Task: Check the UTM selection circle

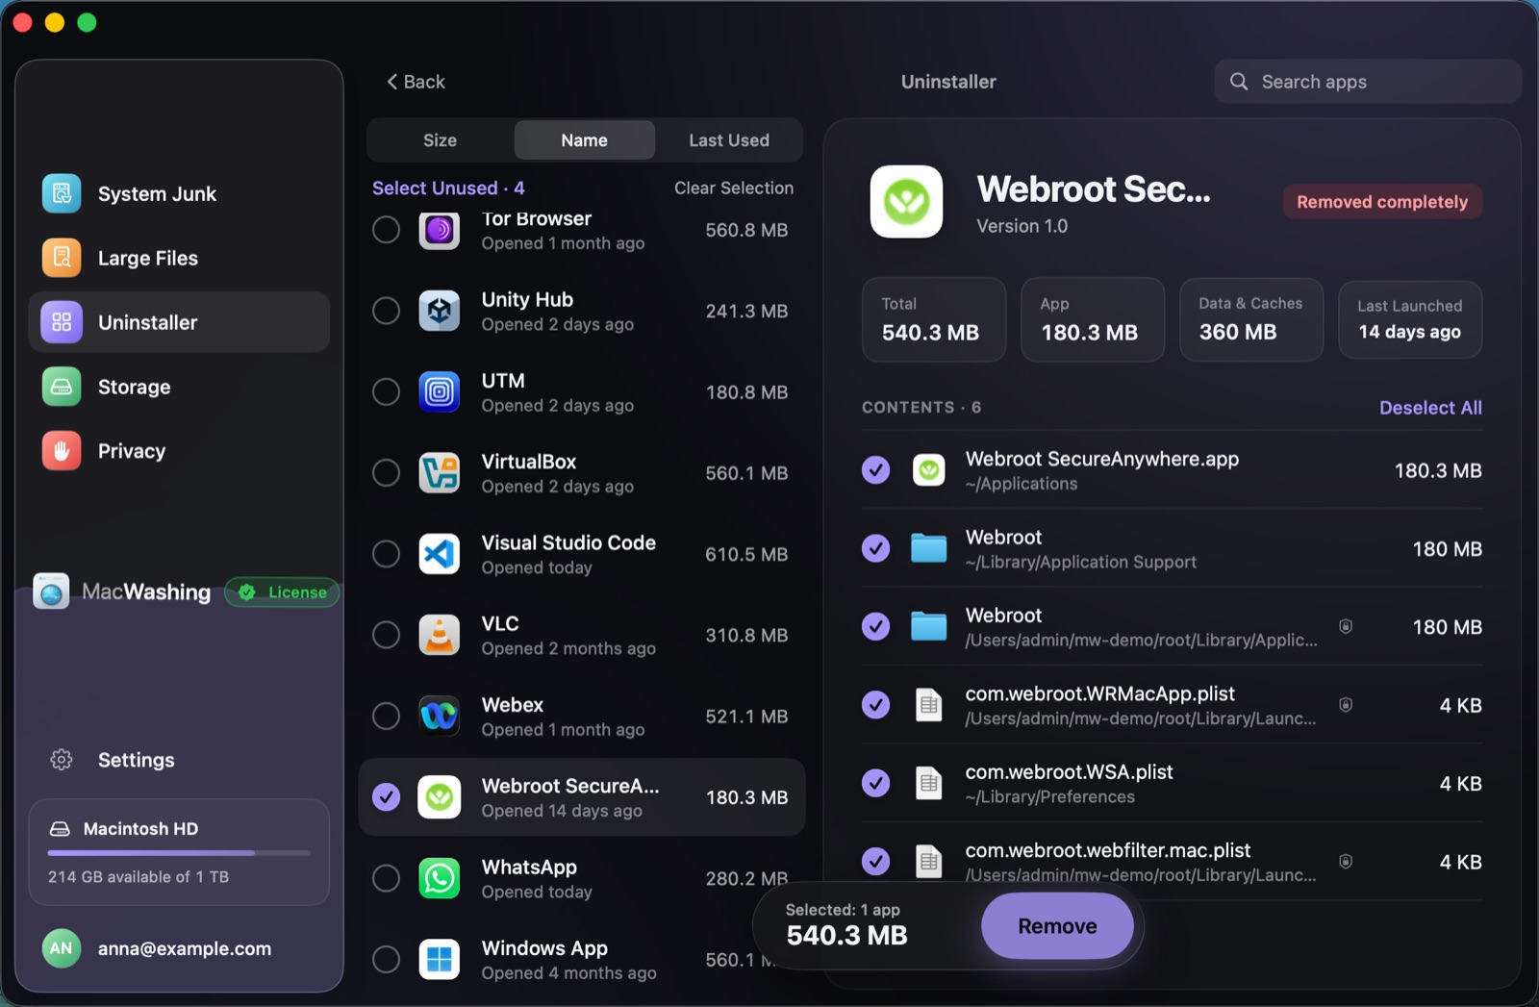Action: [386, 391]
